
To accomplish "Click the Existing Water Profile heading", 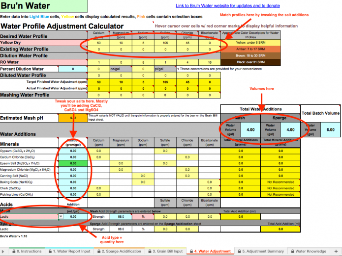I will click(44, 49).
